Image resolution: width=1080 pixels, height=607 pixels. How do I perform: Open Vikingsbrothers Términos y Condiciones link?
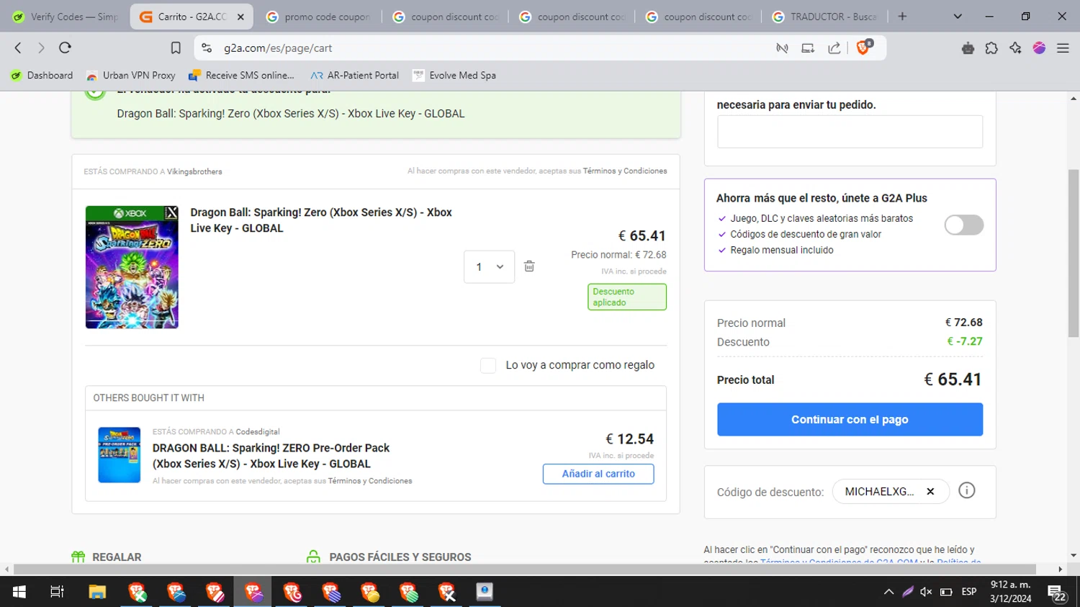click(x=625, y=171)
